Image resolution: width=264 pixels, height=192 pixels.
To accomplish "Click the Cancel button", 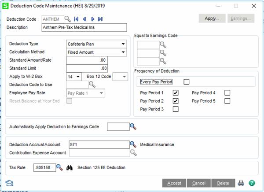I will 199,183.
